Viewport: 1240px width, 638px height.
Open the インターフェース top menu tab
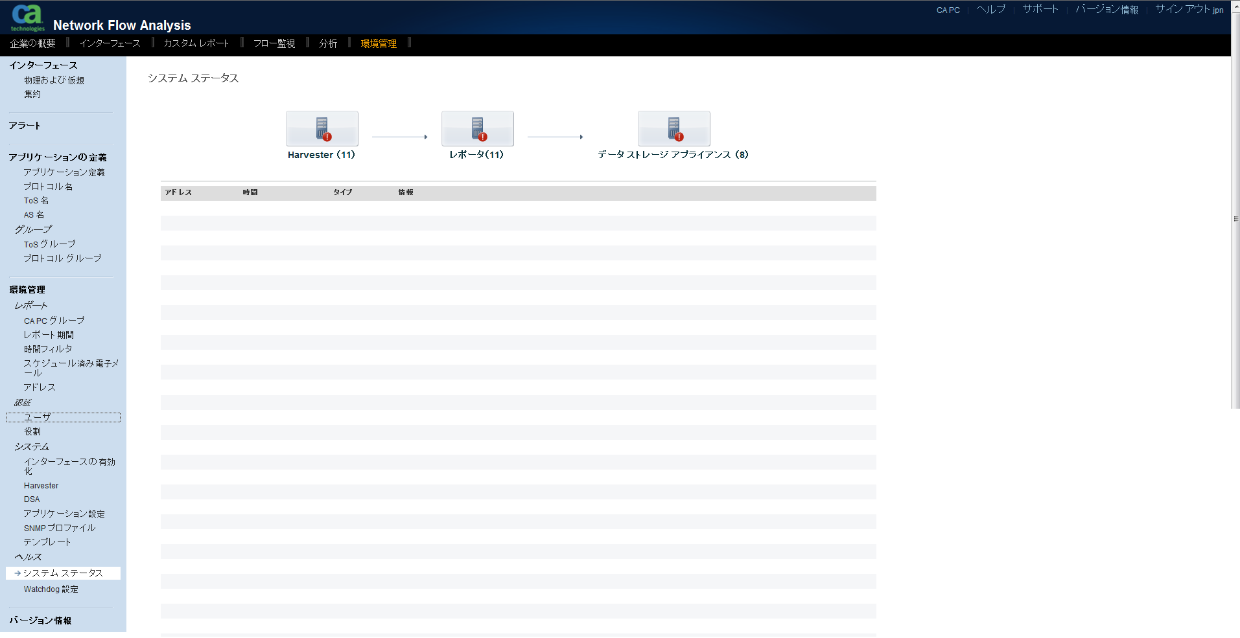[x=110, y=43]
